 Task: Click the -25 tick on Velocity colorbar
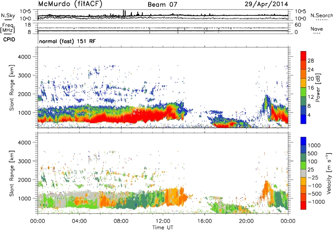pyautogui.click(x=313, y=177)
